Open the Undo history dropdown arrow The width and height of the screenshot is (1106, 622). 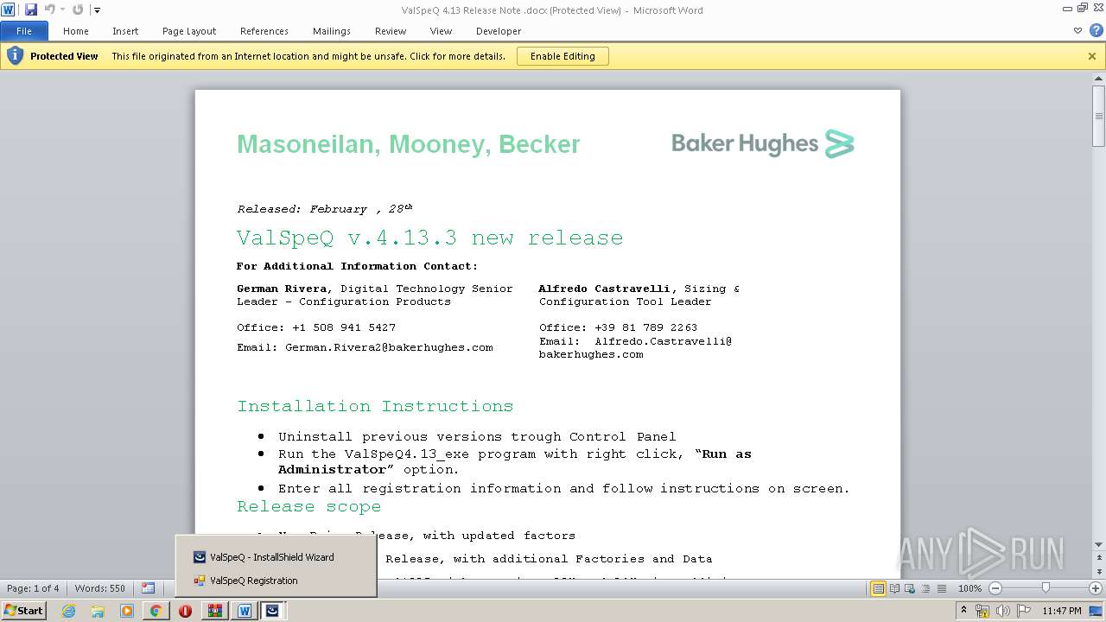pos(62,10)
